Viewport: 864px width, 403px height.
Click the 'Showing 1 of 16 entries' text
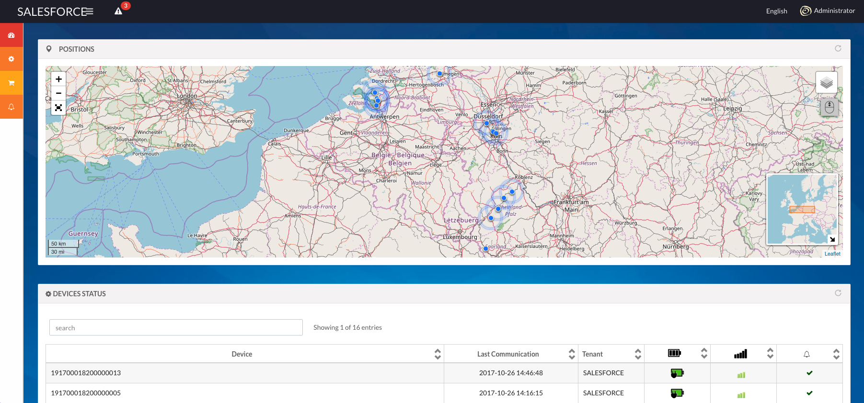click(347, 327)
